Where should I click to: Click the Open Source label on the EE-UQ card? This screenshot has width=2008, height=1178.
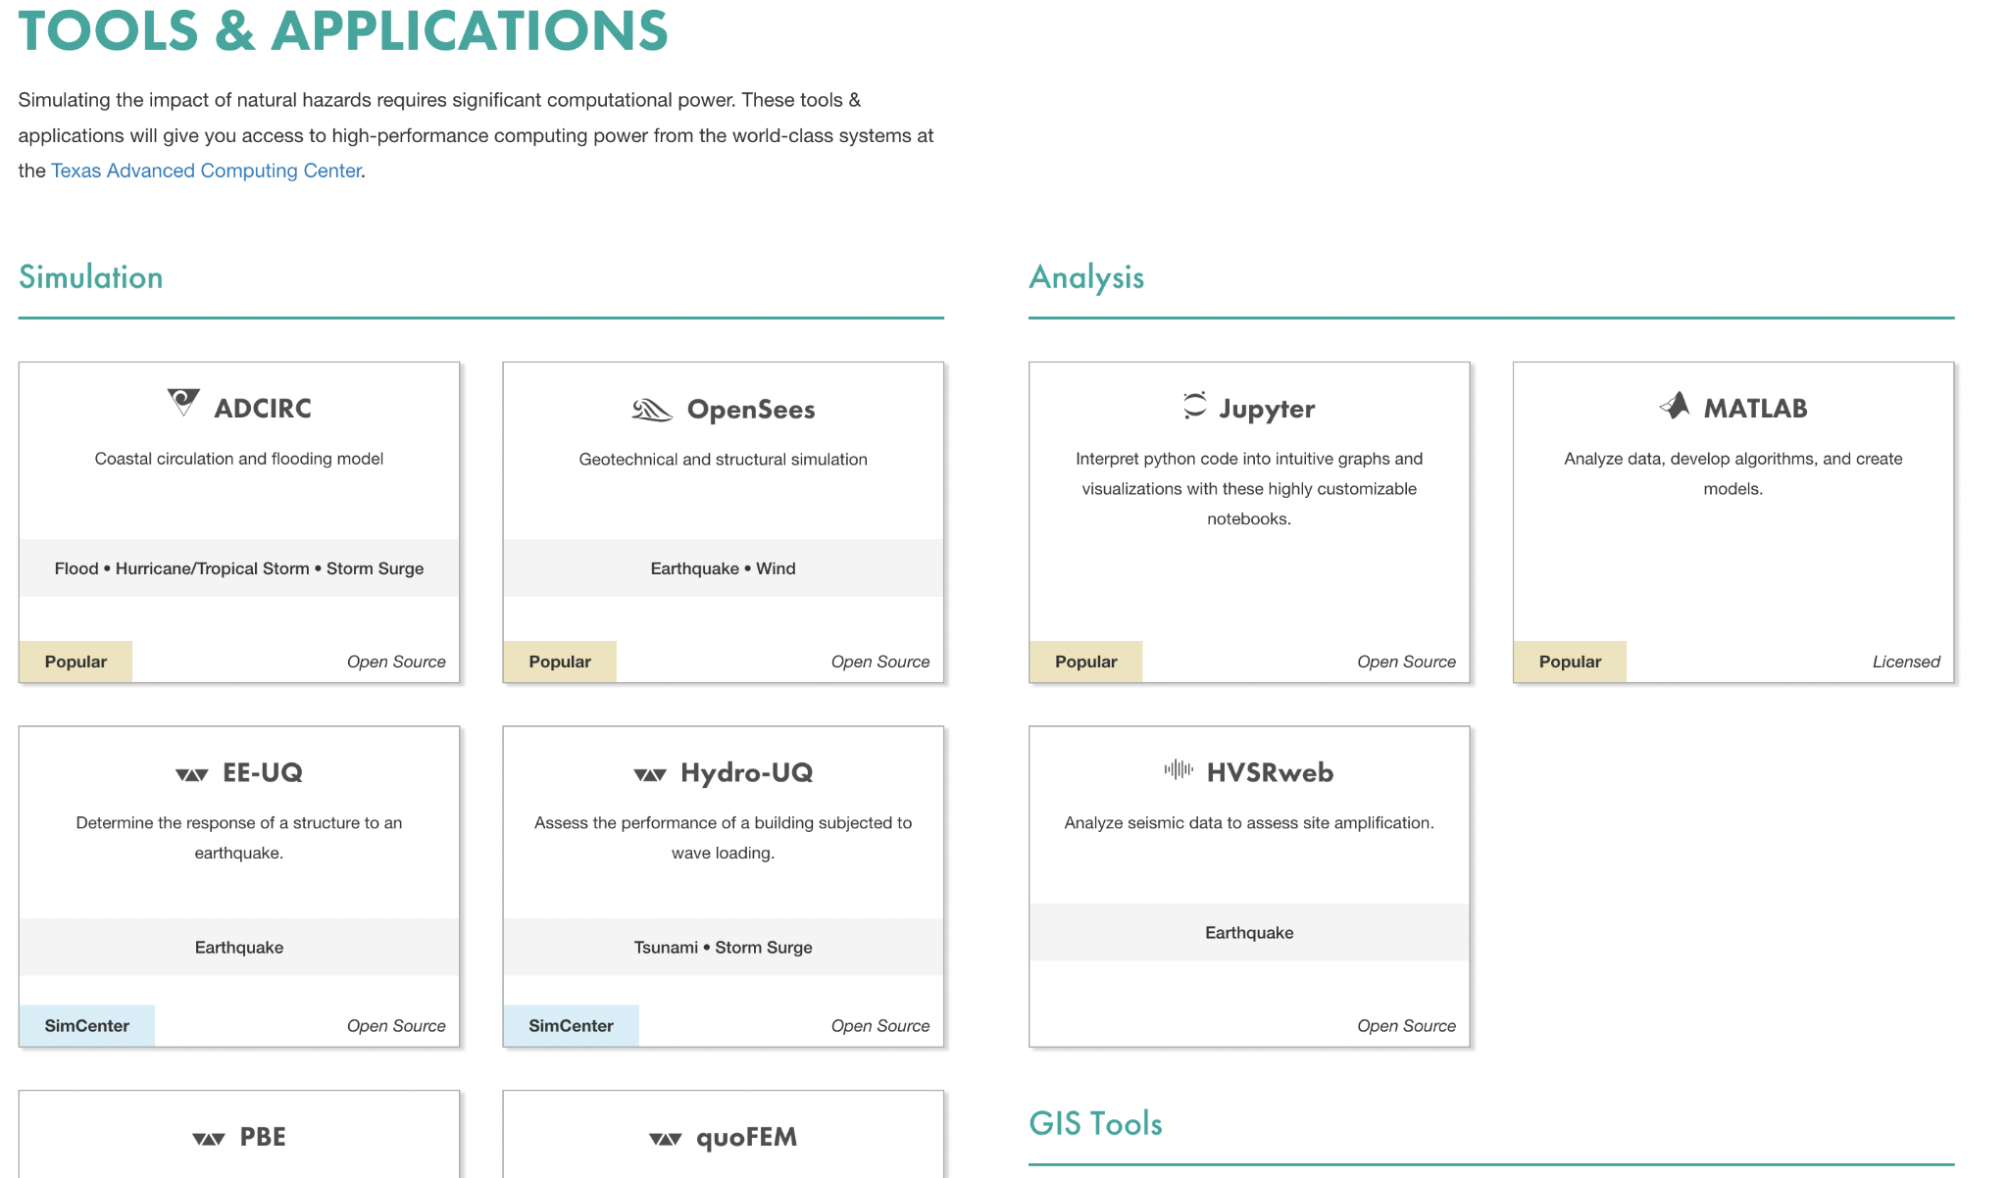[396, 1026]
